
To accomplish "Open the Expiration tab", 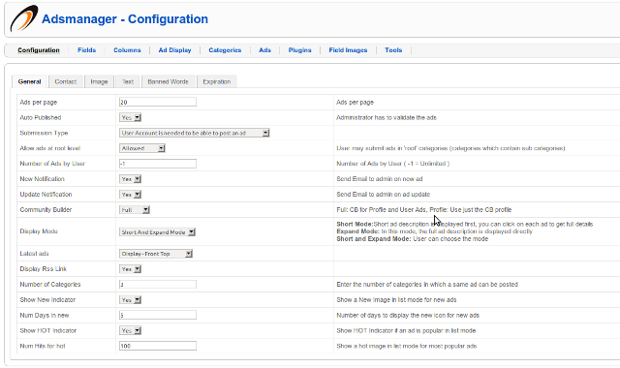I will pyautogui.click(x=217, y=81).
